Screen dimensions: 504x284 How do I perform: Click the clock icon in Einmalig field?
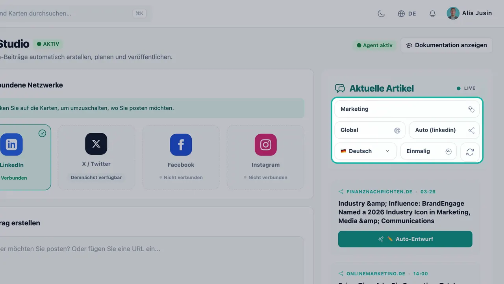448,151
